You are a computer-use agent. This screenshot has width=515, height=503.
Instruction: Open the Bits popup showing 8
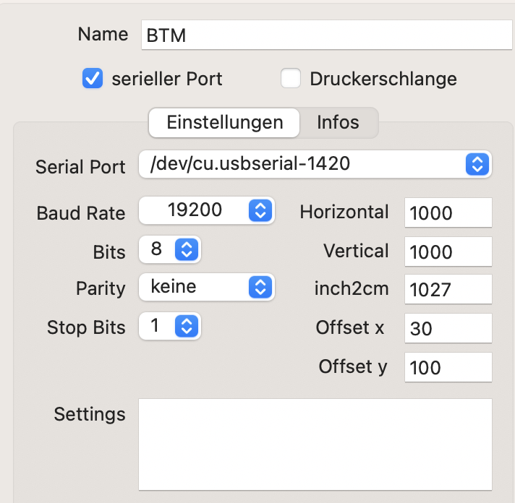click(170, 249)
